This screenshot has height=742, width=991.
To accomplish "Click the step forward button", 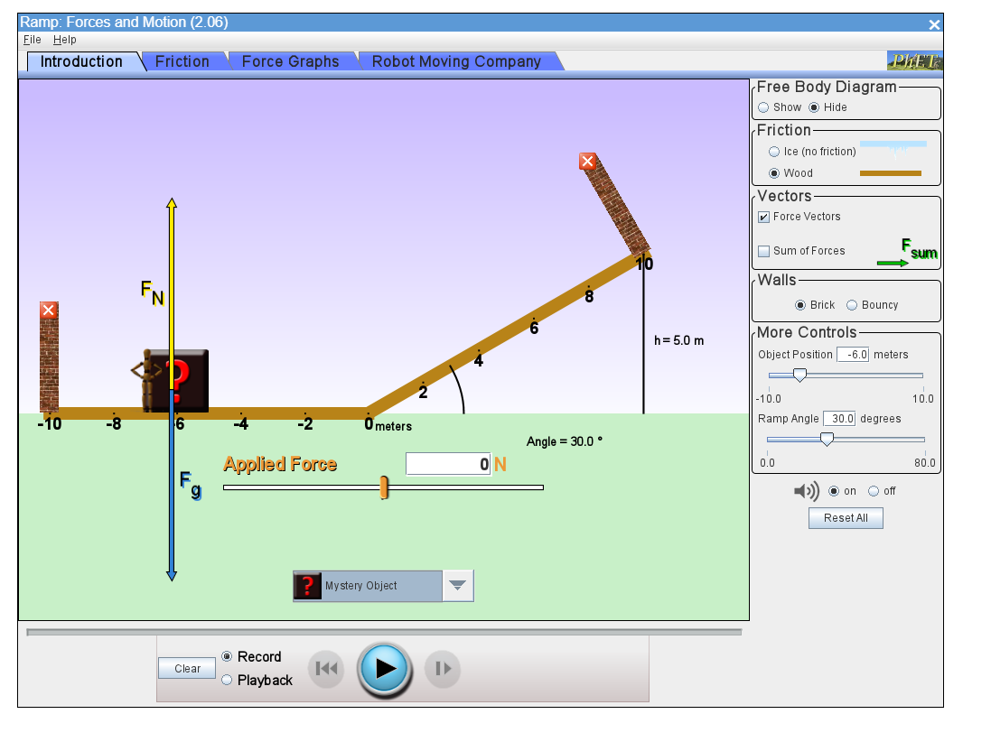I will click(x=443, y=669).
